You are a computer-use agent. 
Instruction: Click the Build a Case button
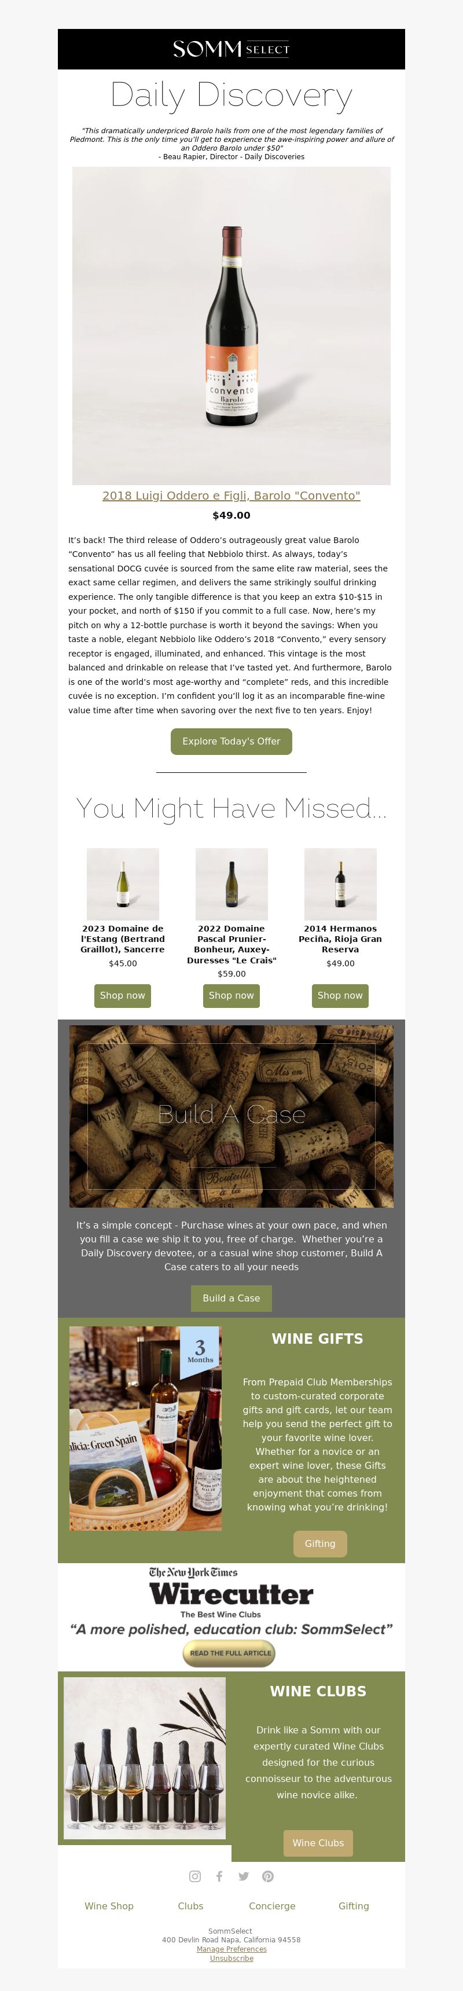click(x=231, y=1297)
